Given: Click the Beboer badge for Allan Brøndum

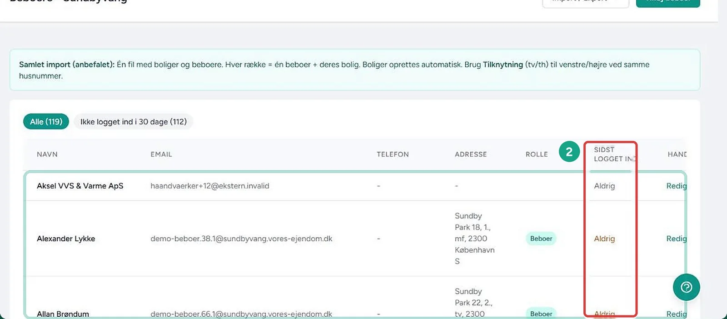Looking at the screenshot, I should pyautogui.click(x=541, y=314).
